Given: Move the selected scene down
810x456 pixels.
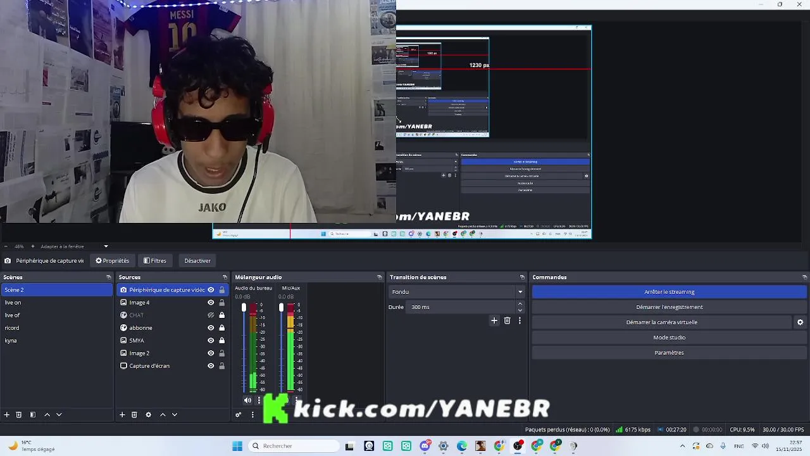Looking at the screenshot, I should tap(59, 415).
